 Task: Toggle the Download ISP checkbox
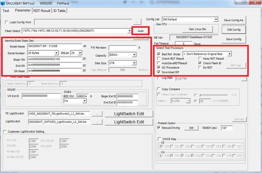click(159, 72)
